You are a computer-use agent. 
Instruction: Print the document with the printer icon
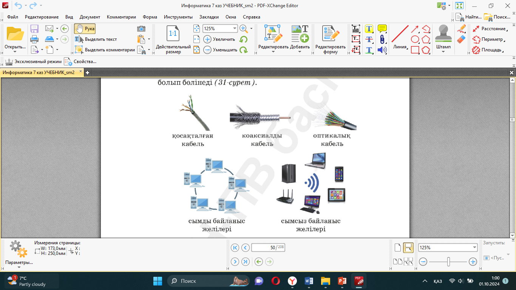point(34,39)
